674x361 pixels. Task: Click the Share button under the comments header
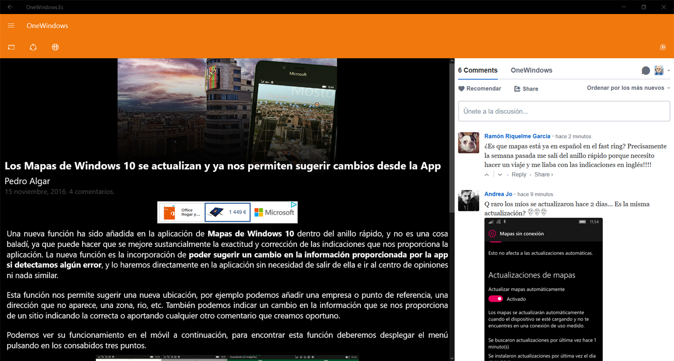[526, 89]
